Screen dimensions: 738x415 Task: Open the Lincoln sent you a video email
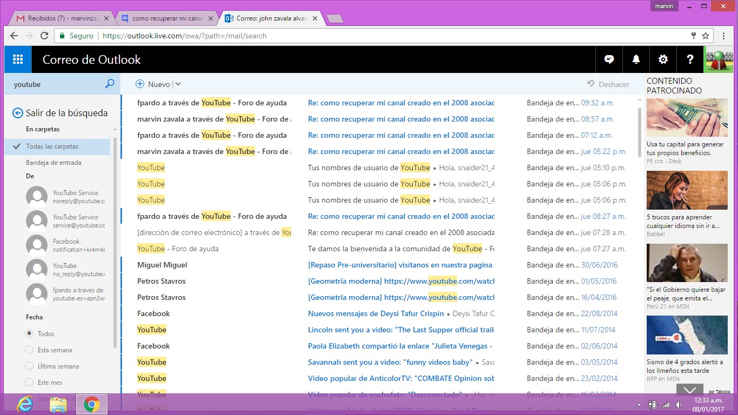click(x=378, y=330)
